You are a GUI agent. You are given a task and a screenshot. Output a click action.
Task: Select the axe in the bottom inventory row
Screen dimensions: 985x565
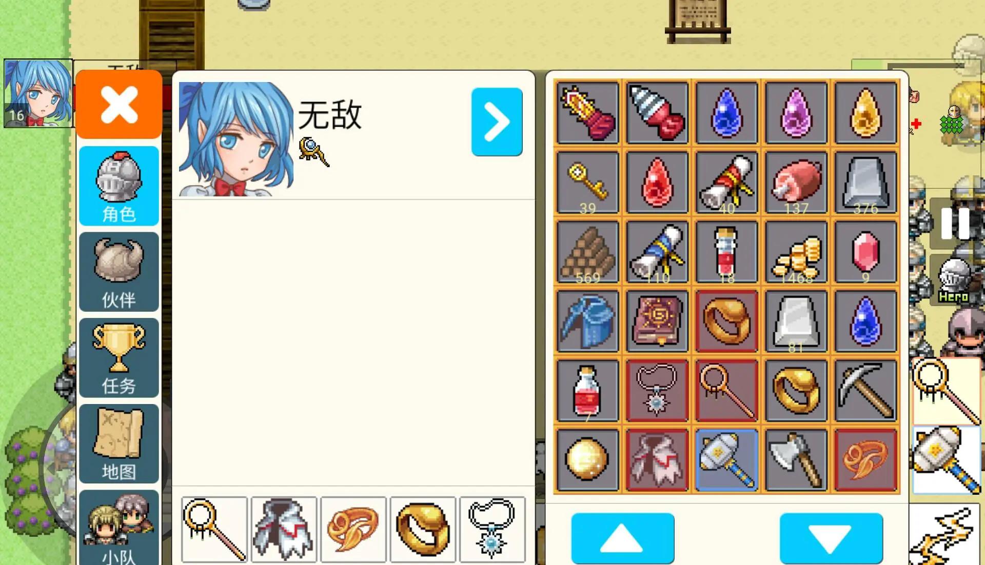click(796, 460)
